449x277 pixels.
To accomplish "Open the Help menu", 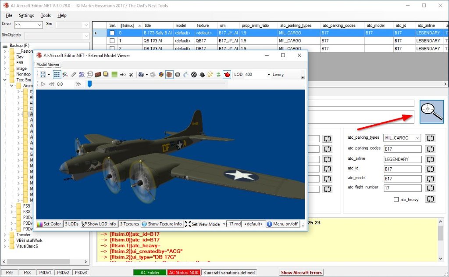I will [x=62, y=15].
